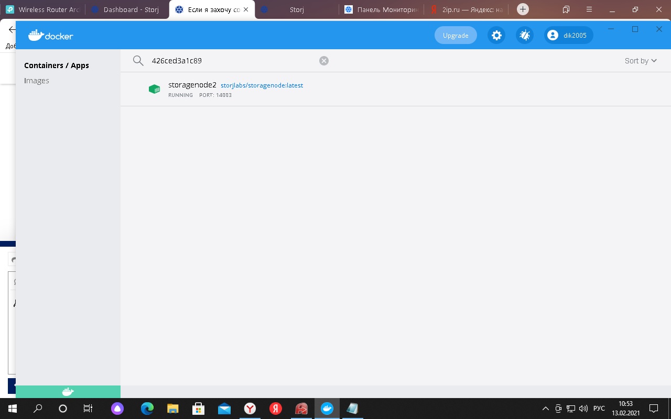Switch to the Dashboard - Storj tab
This screenshot has height=419, width=671.
click(x=127, y=9)
